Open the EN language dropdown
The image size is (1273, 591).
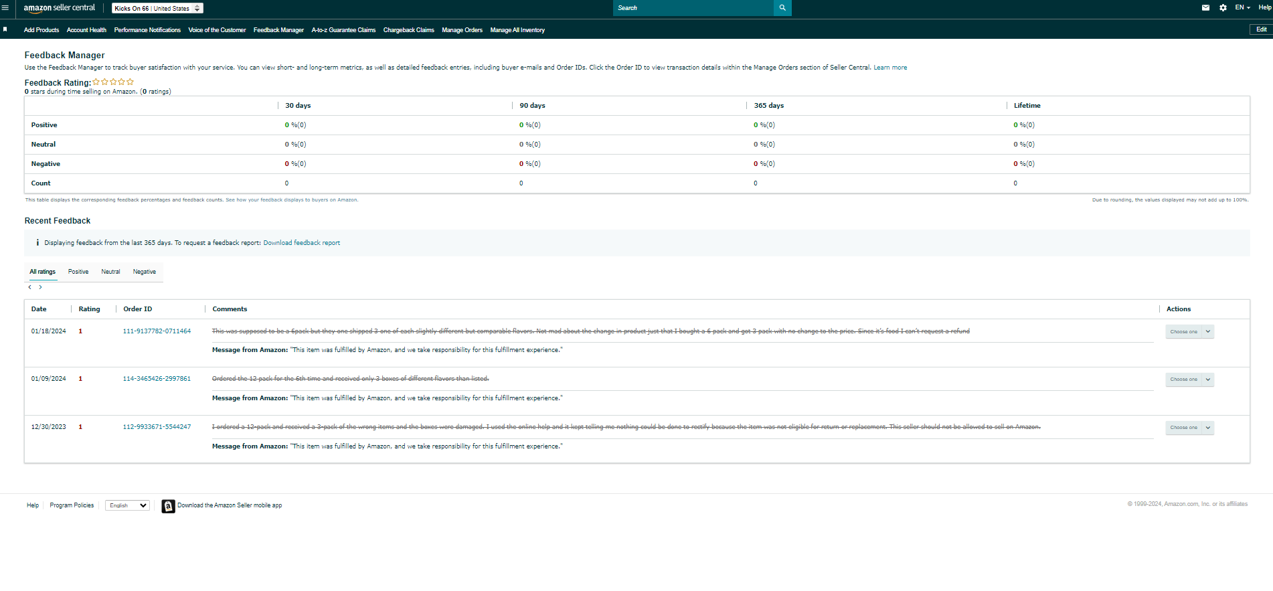pos(1243,7)
